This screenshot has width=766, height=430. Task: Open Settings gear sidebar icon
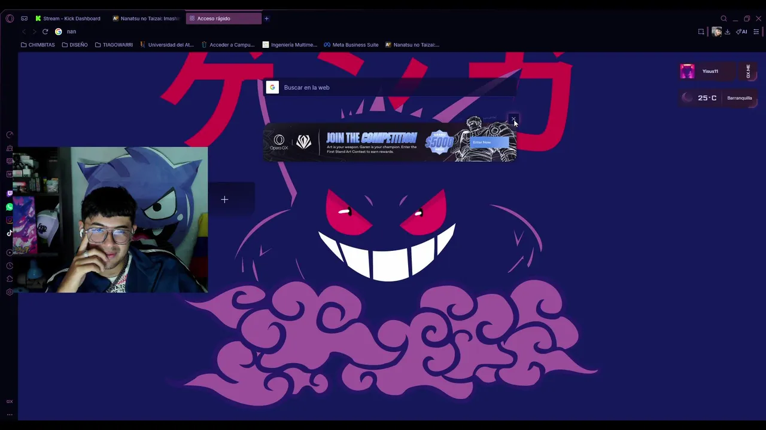[x=10, y=292]
